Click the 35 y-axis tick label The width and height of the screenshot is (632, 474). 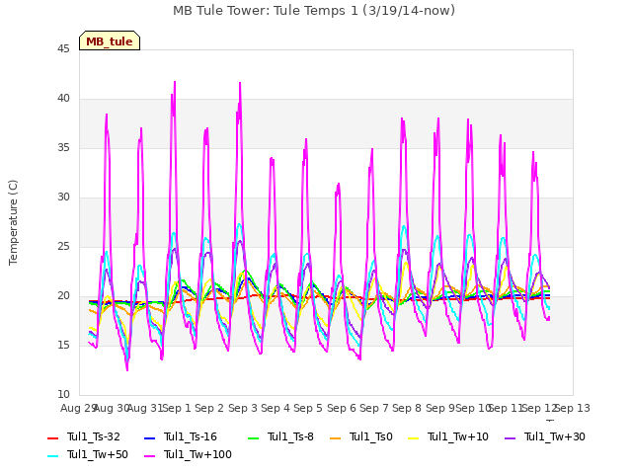tap(63, 148)
